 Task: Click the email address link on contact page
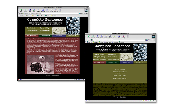(121, 78)
